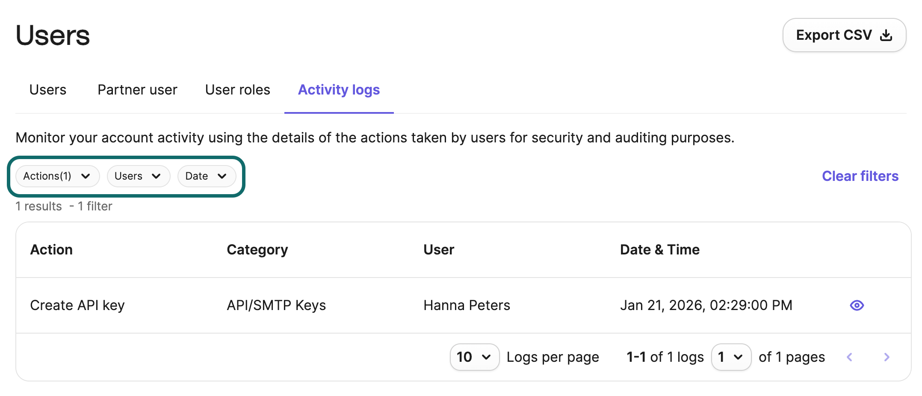The image size is (922, 396).
Task: Open the Partner user tab
Action: 137,90
